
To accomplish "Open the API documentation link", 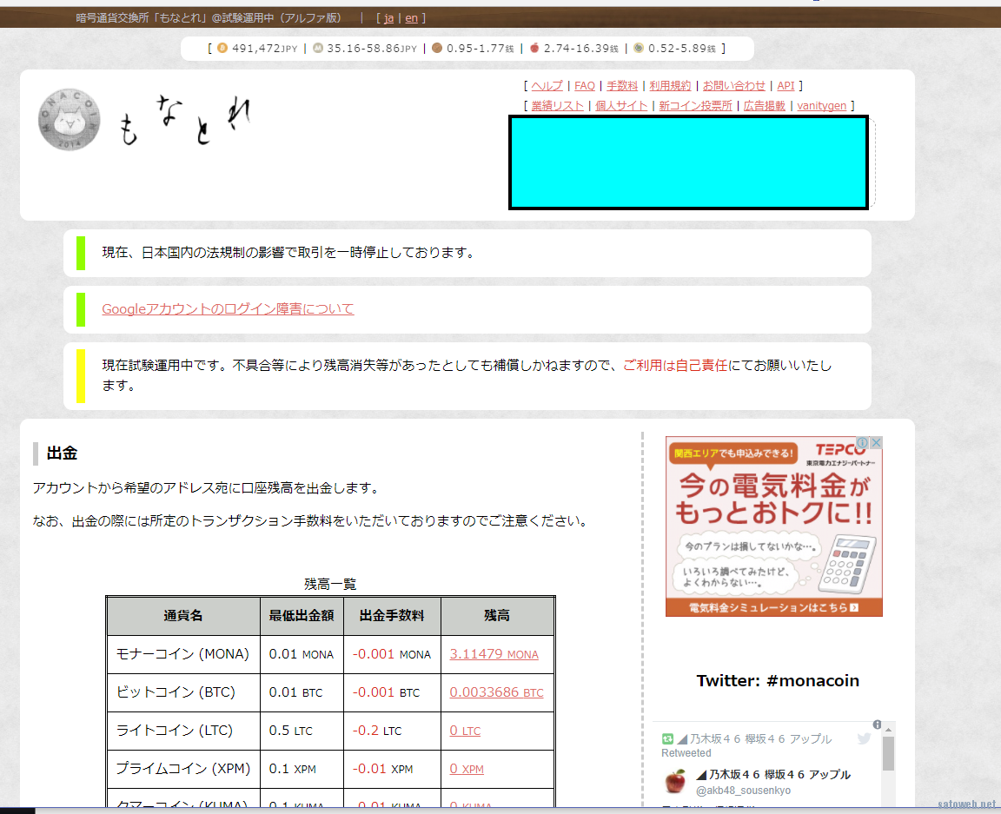I will pyautogui.click(x=786, y=86).
